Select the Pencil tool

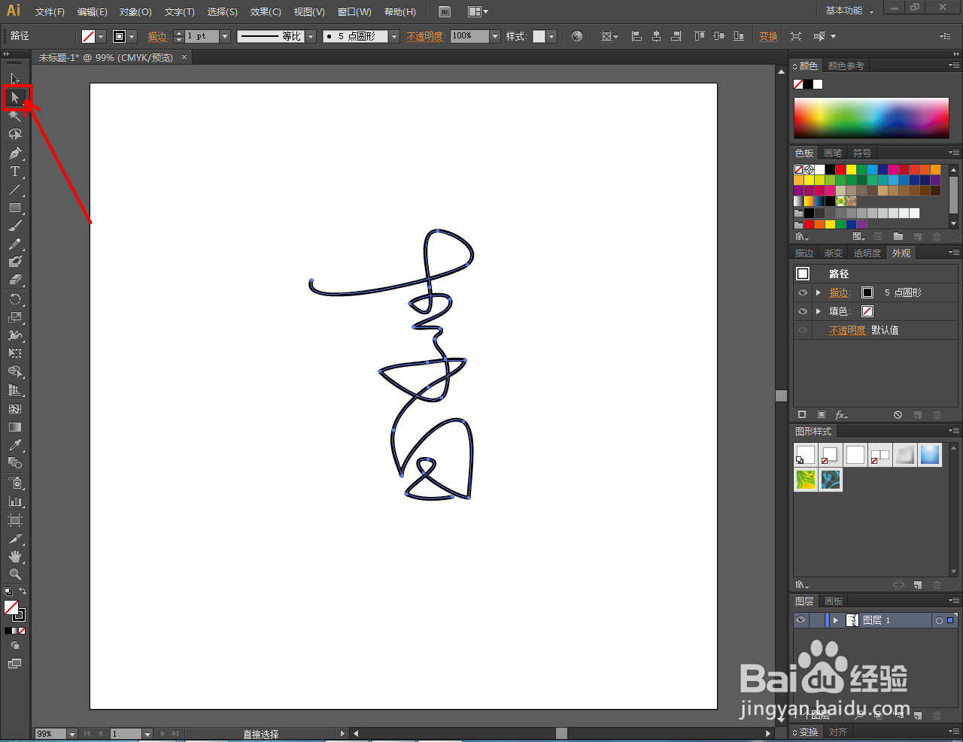[15, 244]
